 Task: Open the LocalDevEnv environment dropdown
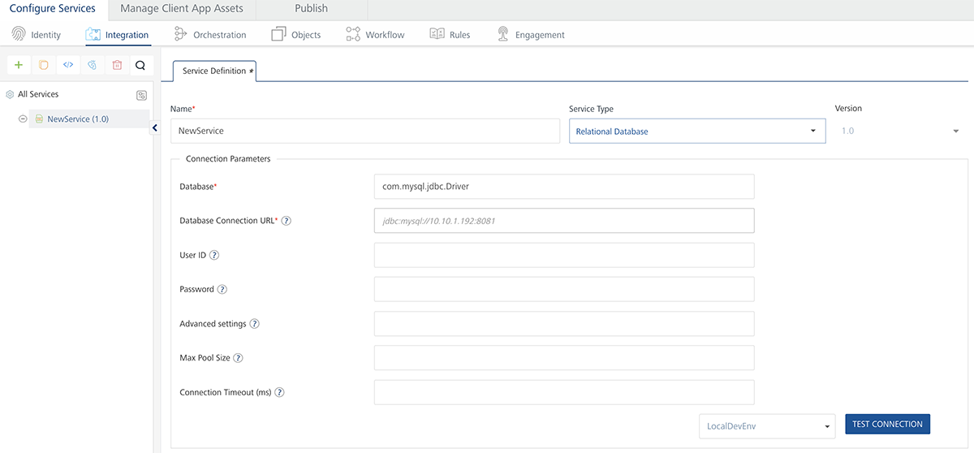(767, 425)
